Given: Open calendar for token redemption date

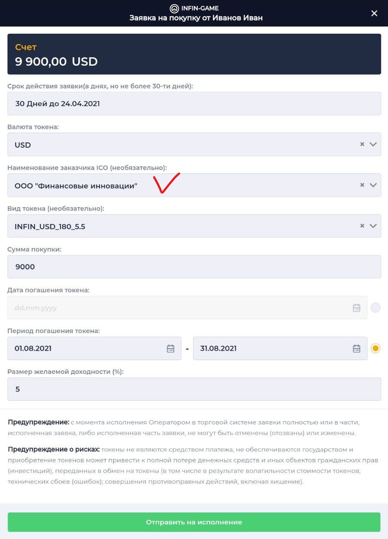Looking at the screenshot, I should pyautogui.click(x=356, y=308).
